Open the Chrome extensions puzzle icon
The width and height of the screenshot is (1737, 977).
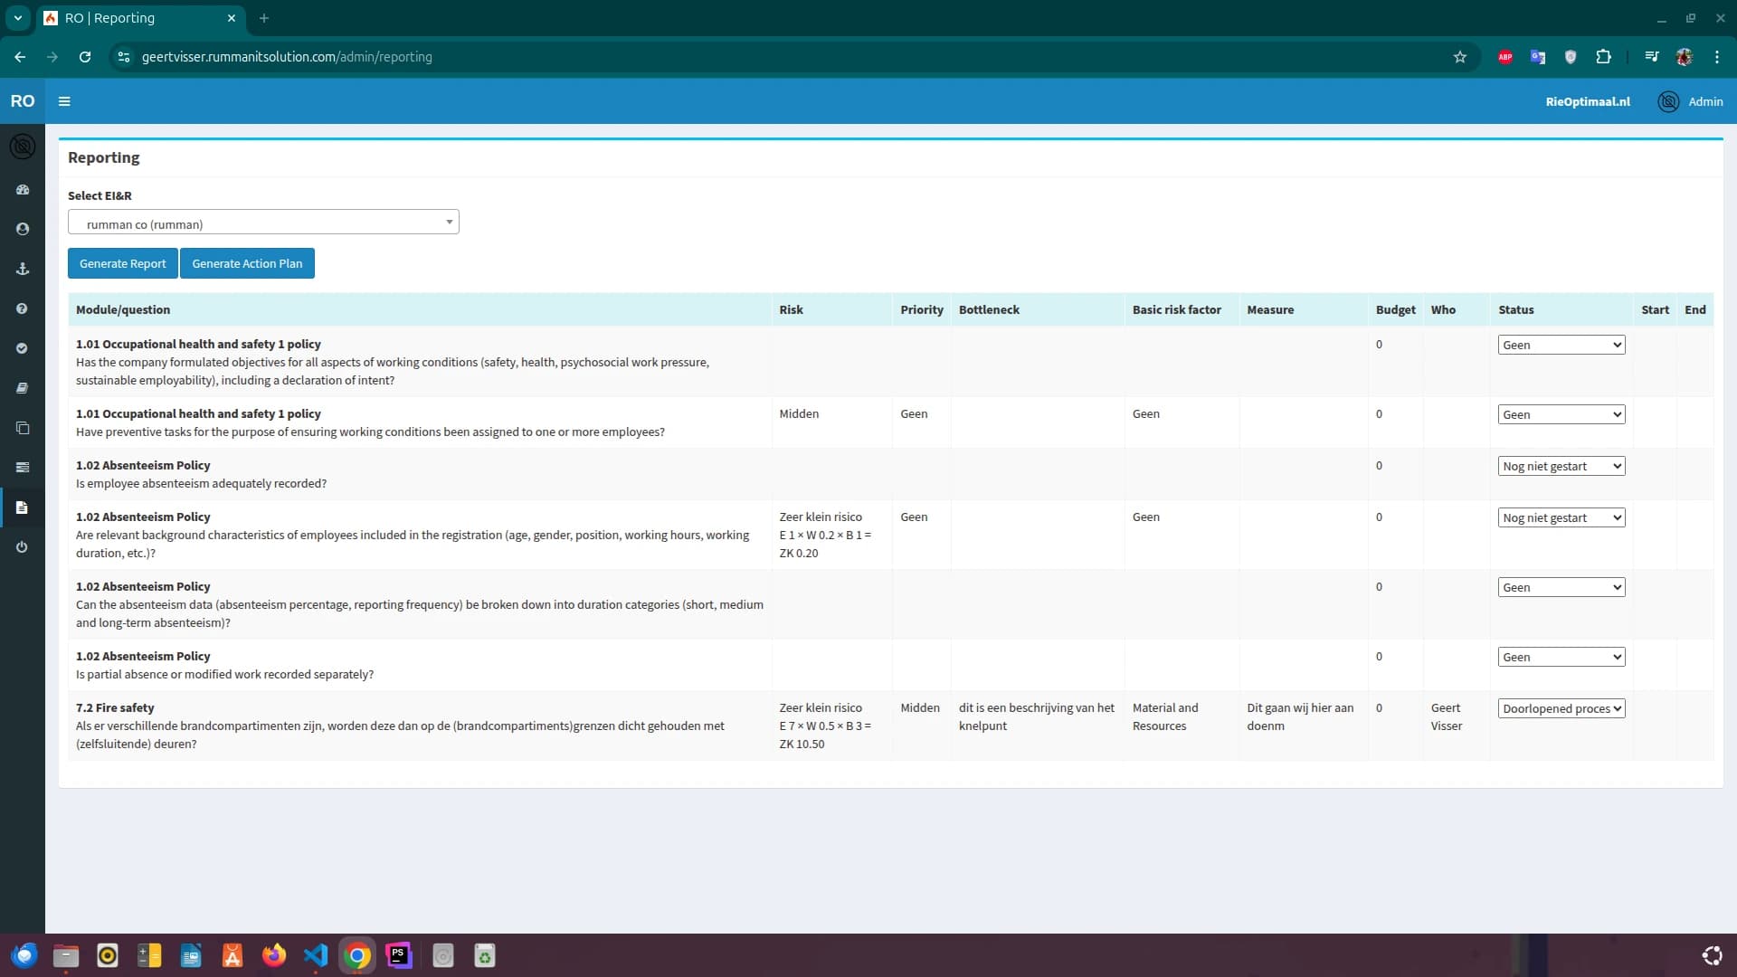coord(1603,57)
